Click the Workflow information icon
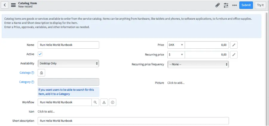Screen dimensions: 269x126 click(112, 102)
